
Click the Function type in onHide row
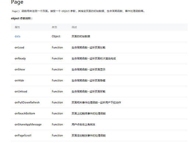point(57,80)
